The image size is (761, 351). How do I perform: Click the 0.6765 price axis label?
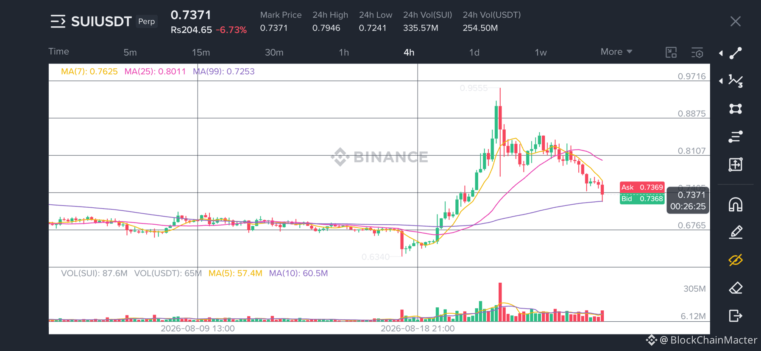point(691,226)
